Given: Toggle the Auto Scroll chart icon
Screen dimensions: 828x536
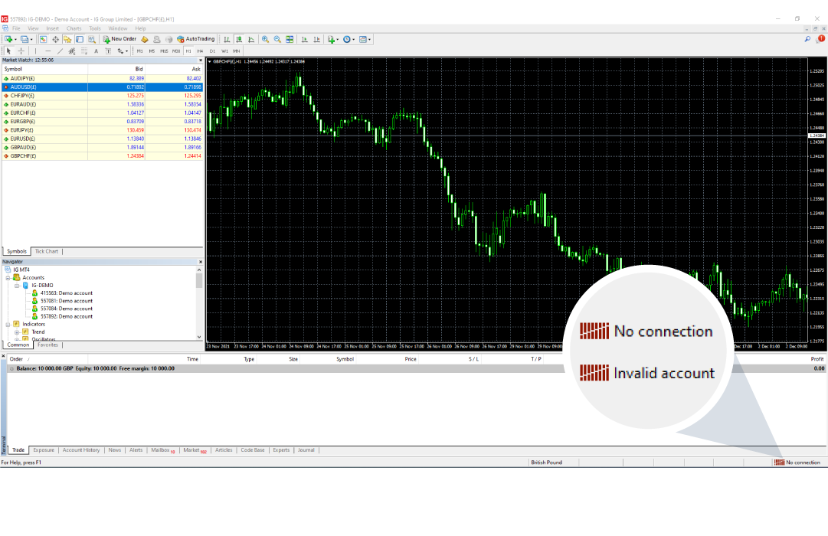Looking at the screenshot, I should tap(304, 39).
